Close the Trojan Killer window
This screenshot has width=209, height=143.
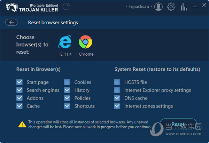204,5
